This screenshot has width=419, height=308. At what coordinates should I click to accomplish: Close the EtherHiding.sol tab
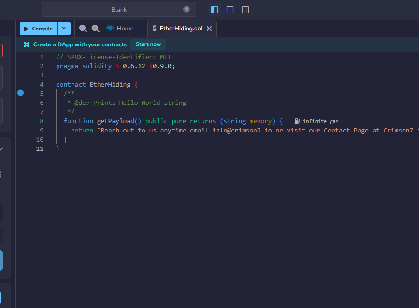tap(209, 29)
